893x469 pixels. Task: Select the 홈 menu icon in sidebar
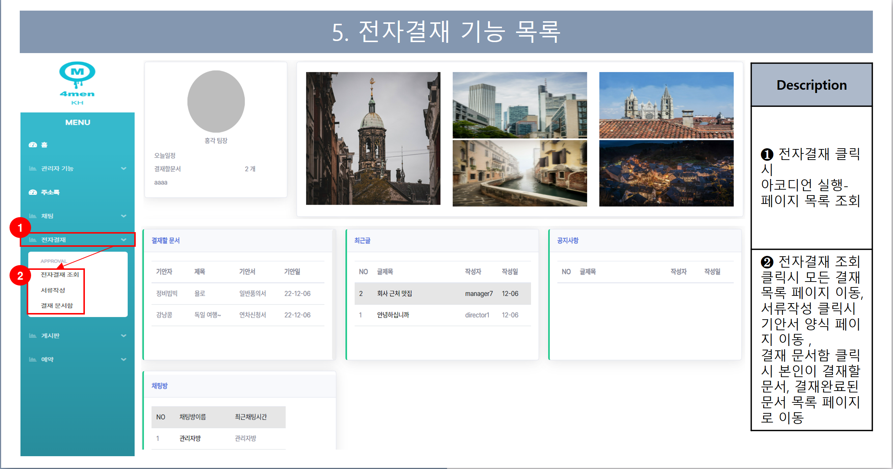pos(32,144)
